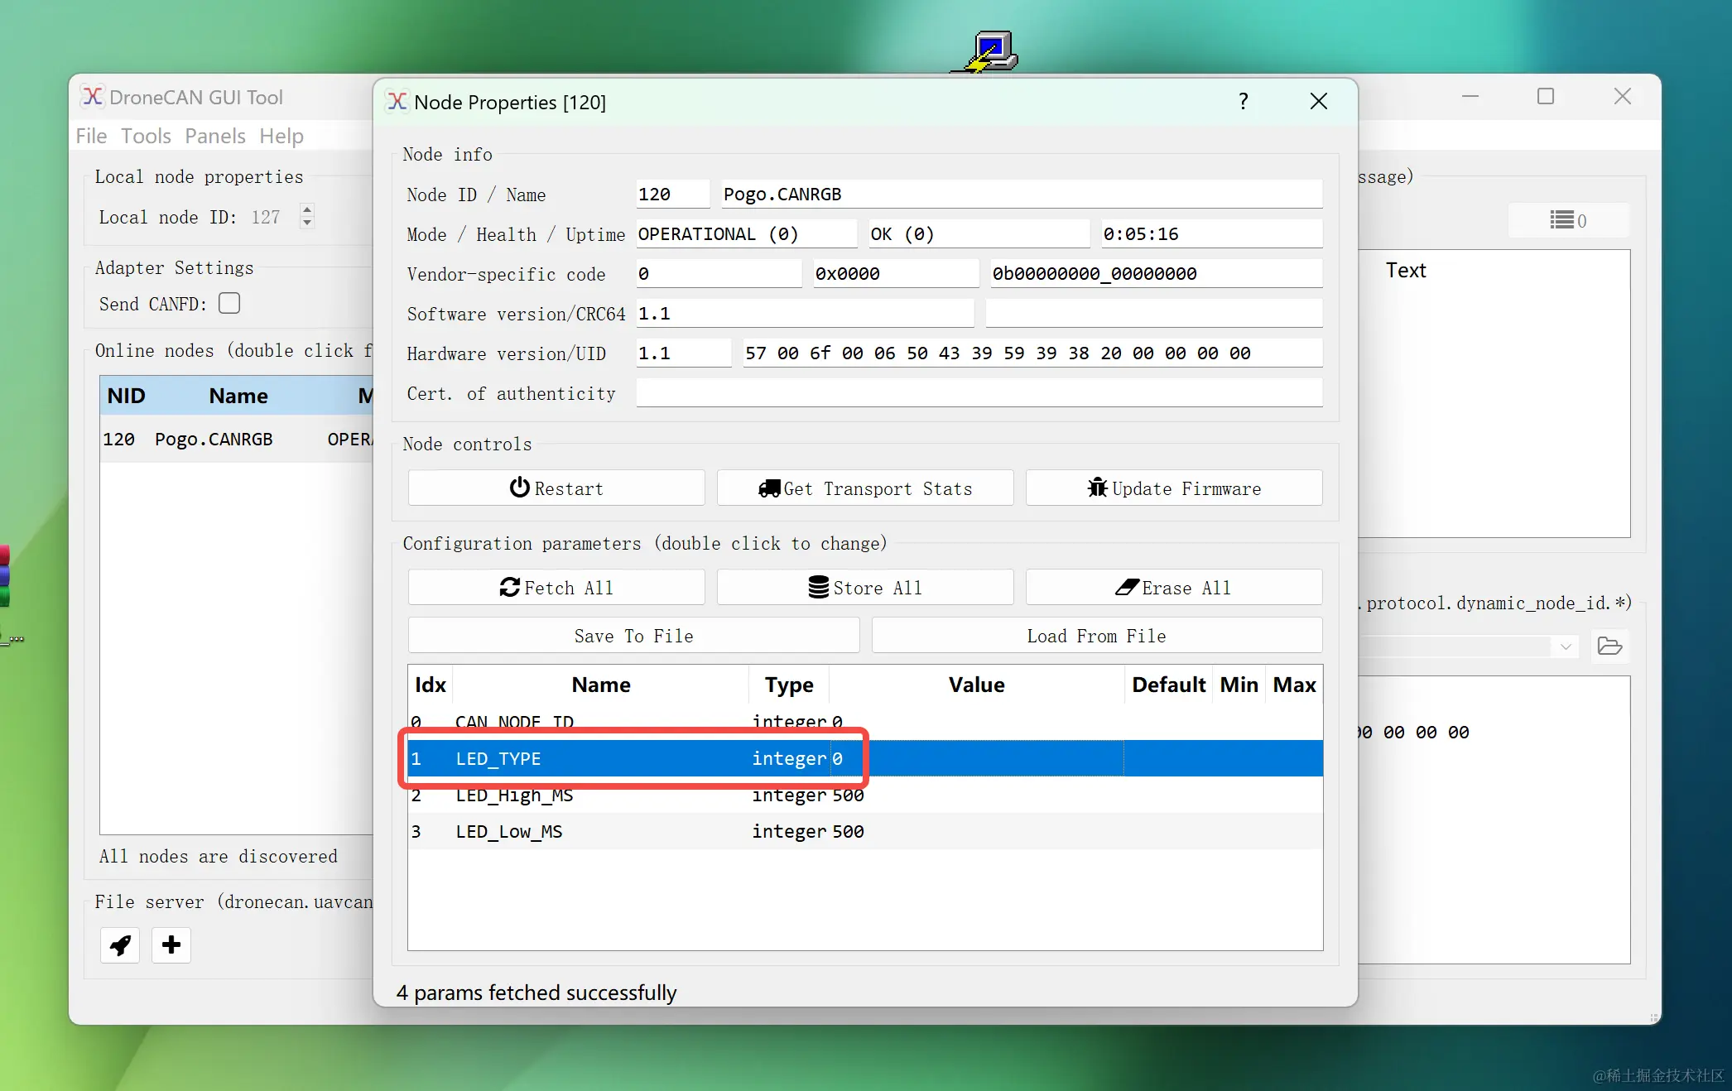Fetch All configuration parameters

pos(556,588)
